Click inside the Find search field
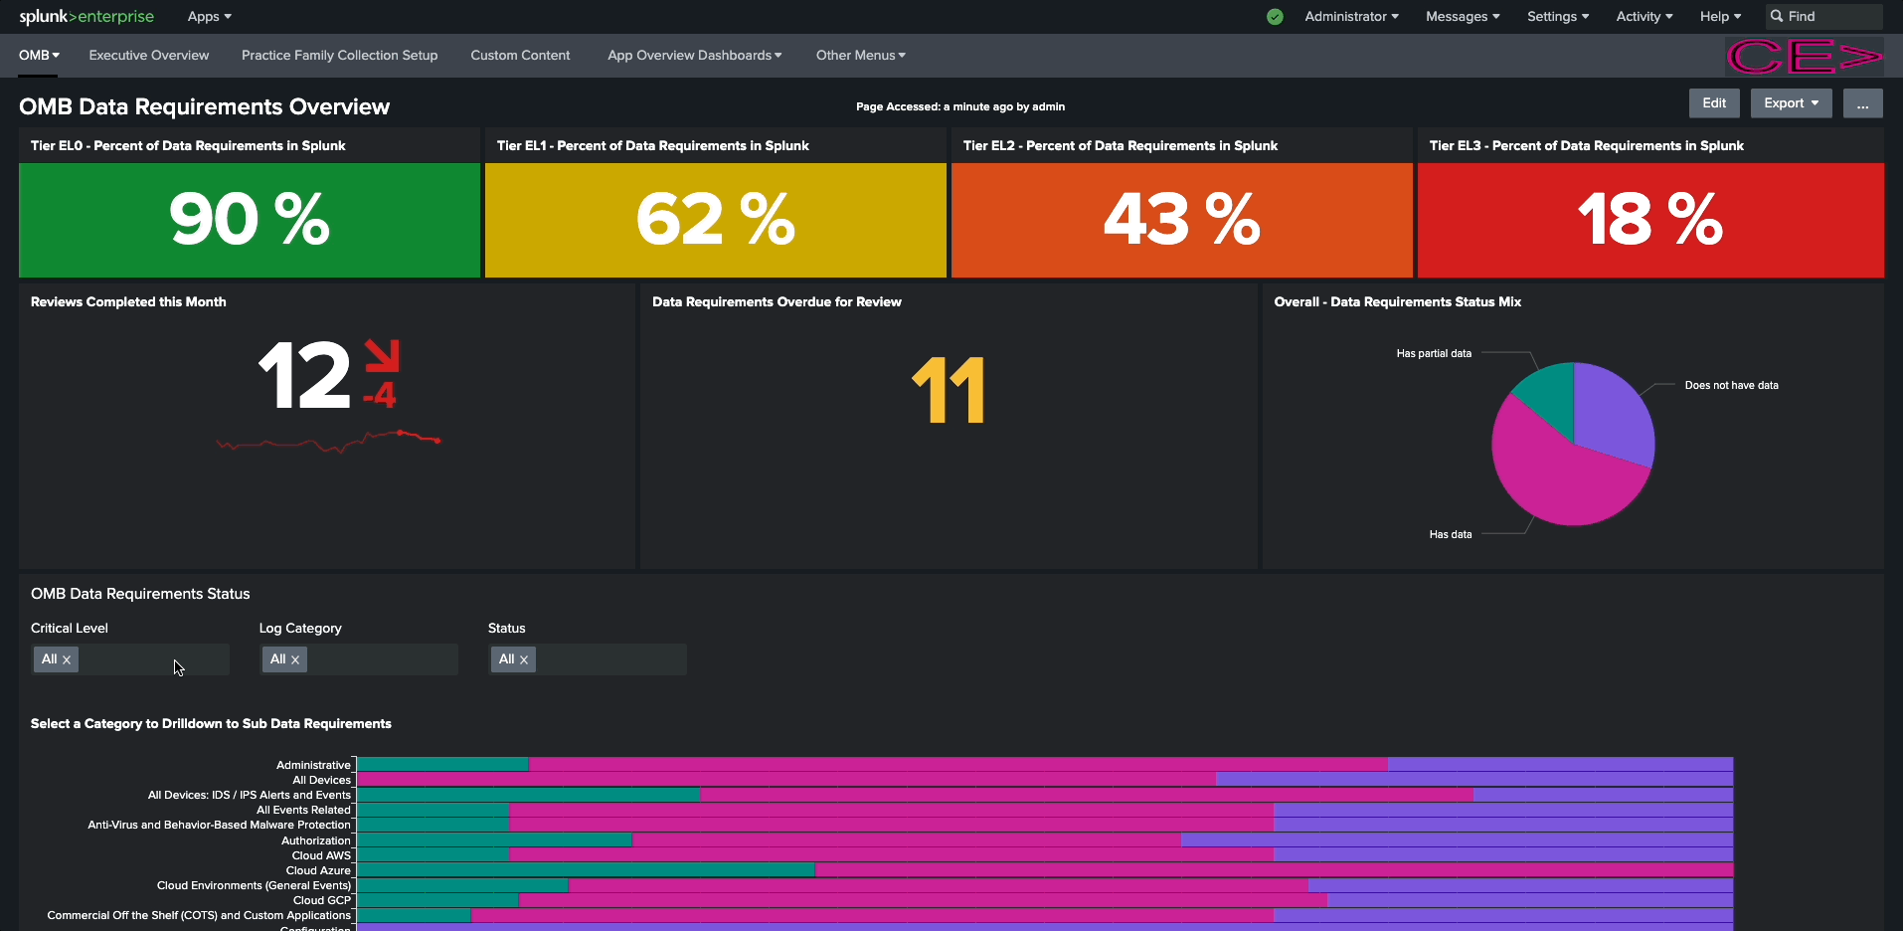Viewport: 1903px width, 931px height. 1831,17
